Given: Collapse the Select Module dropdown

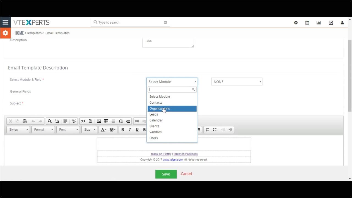Looking at the screenshot, I should click(172, 82).
